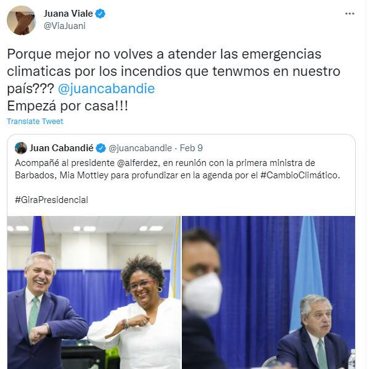The height and width of the screenshot is (369, 368).
Task: Open the Feb 9 timestamp
Action: (x=191, y=148)
